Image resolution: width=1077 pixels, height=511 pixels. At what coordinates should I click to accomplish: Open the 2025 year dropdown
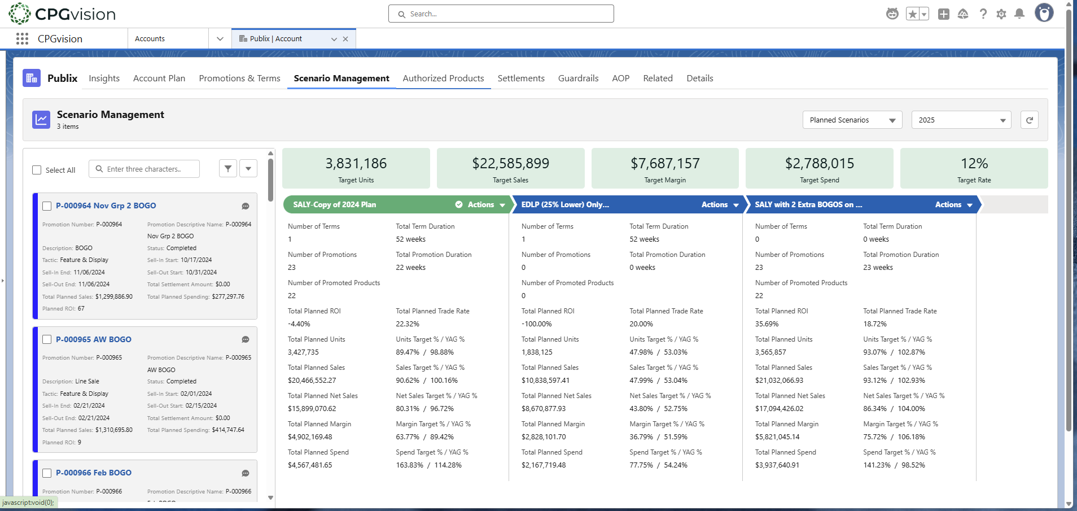click(961, 120)
